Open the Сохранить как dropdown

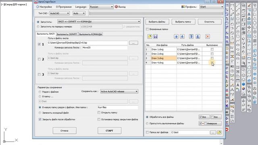coord(119,91)
